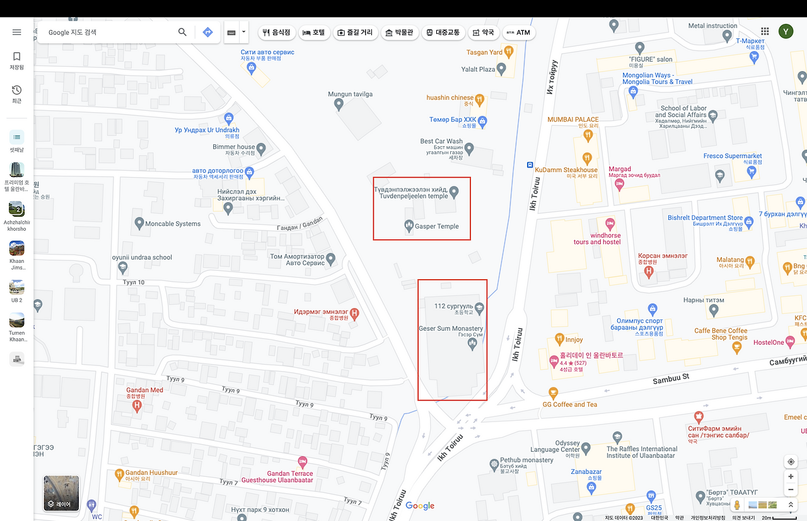Toggle the 약국 pharmacy filter chip
The width and height of the screenshot is (807, 521).
click(x=484, y=32)
